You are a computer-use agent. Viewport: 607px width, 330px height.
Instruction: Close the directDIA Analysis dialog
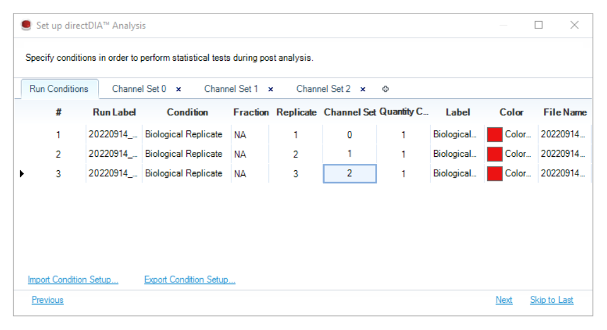(x=575, y=25)
